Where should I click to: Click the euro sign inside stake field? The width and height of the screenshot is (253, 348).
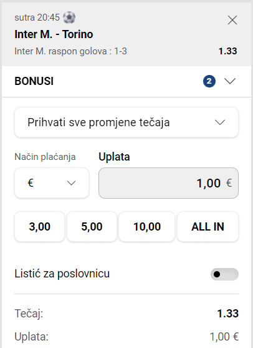coord(229,183)
